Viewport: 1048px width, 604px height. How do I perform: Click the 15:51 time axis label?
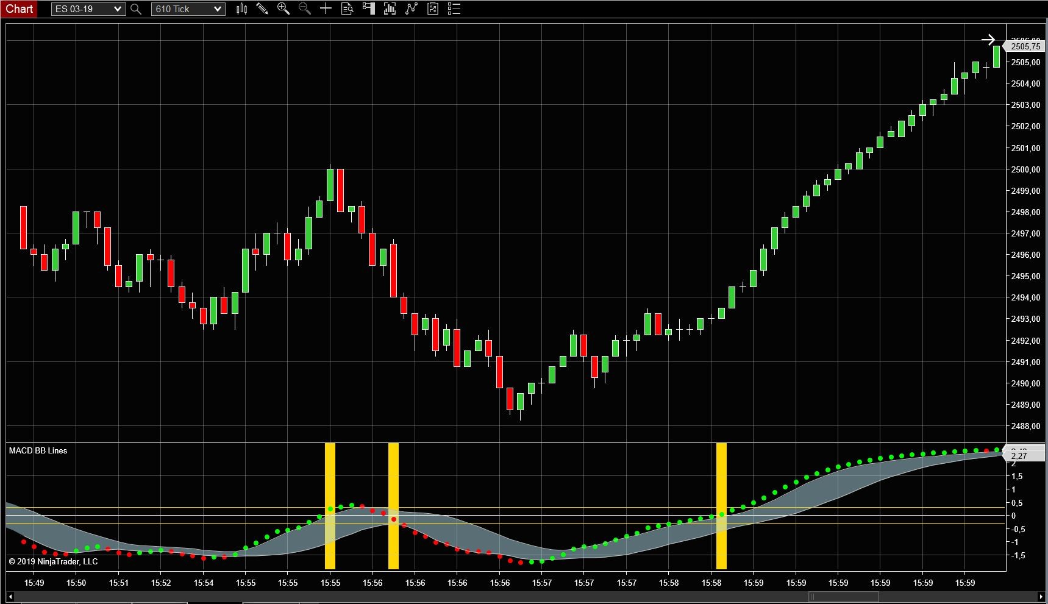click(119, 583)
